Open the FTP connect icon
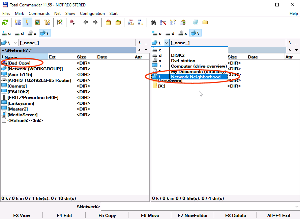 click(131, 22)
